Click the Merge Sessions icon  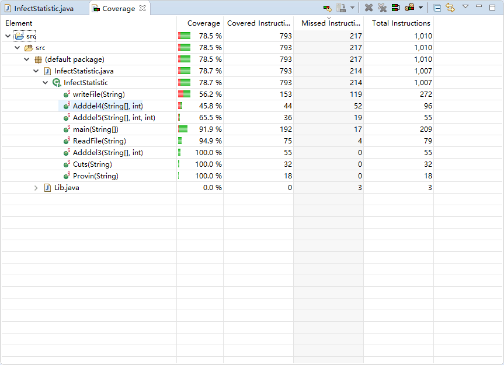tap(395, 8)
